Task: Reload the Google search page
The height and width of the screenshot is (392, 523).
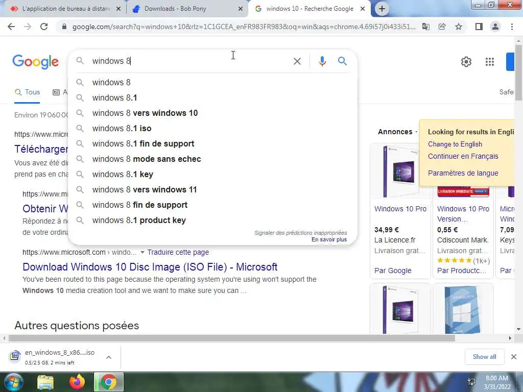Action: [x=44, y=27]
